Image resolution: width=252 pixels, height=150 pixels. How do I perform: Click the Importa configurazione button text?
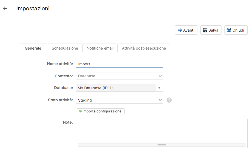(102, 111)
